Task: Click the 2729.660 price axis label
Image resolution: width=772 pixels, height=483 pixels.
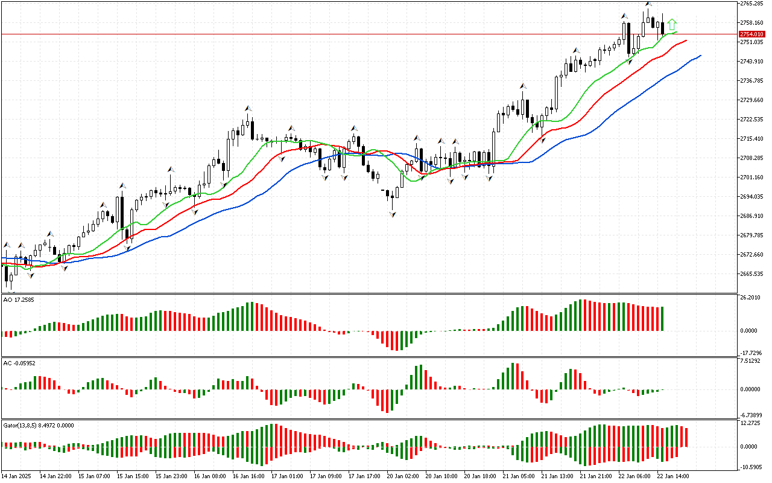Action: point(751,100)
